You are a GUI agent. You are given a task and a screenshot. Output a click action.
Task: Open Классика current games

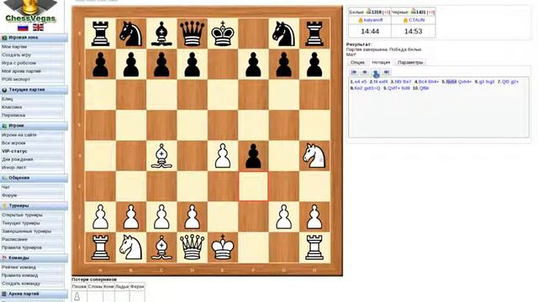click(x=12, y=107)
